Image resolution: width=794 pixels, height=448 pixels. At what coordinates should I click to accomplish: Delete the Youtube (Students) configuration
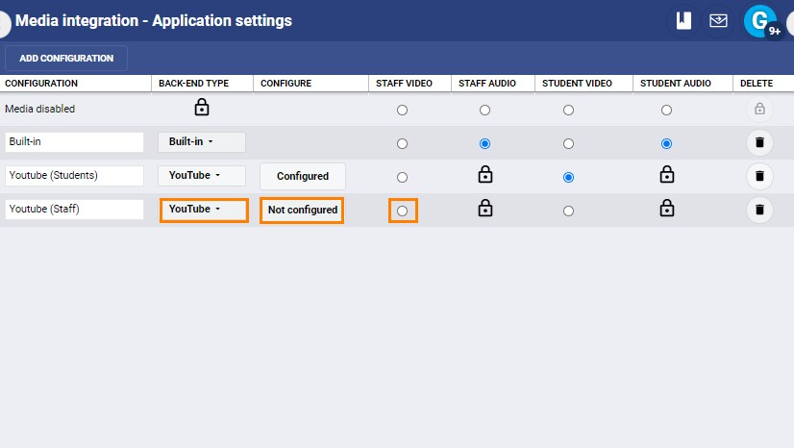[x=759, y=176]
